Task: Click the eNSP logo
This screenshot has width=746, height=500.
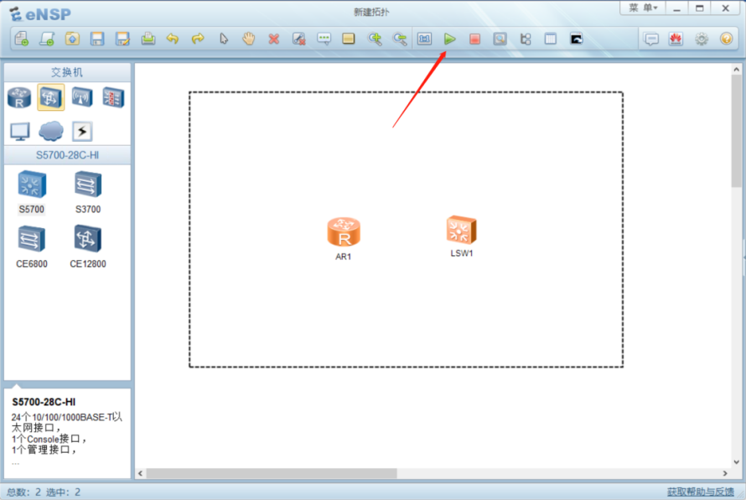Action: click(x=40, y=13)
